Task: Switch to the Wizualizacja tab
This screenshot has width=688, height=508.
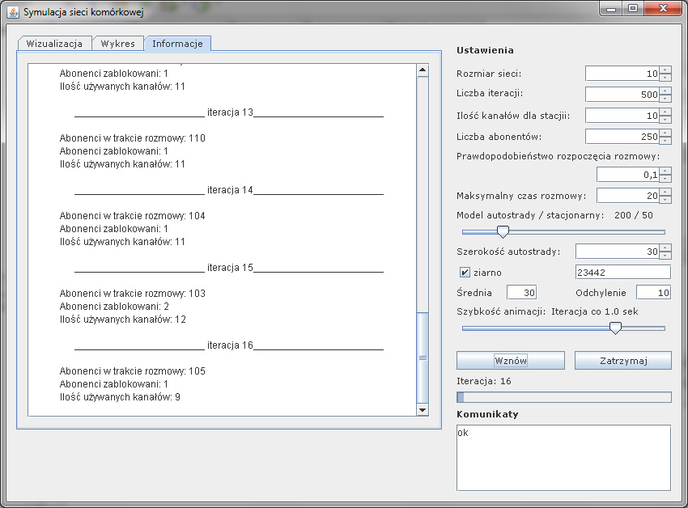Action: coord(54,44)
